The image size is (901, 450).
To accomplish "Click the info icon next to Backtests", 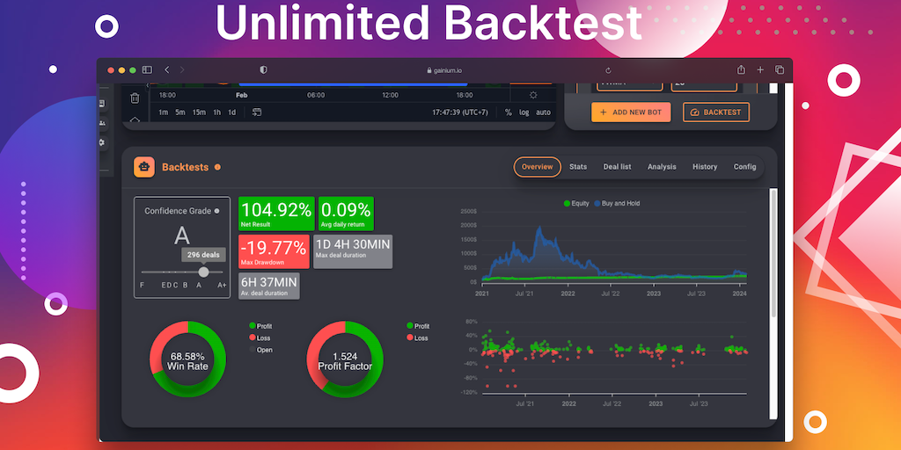I will [x=217, y=167].
